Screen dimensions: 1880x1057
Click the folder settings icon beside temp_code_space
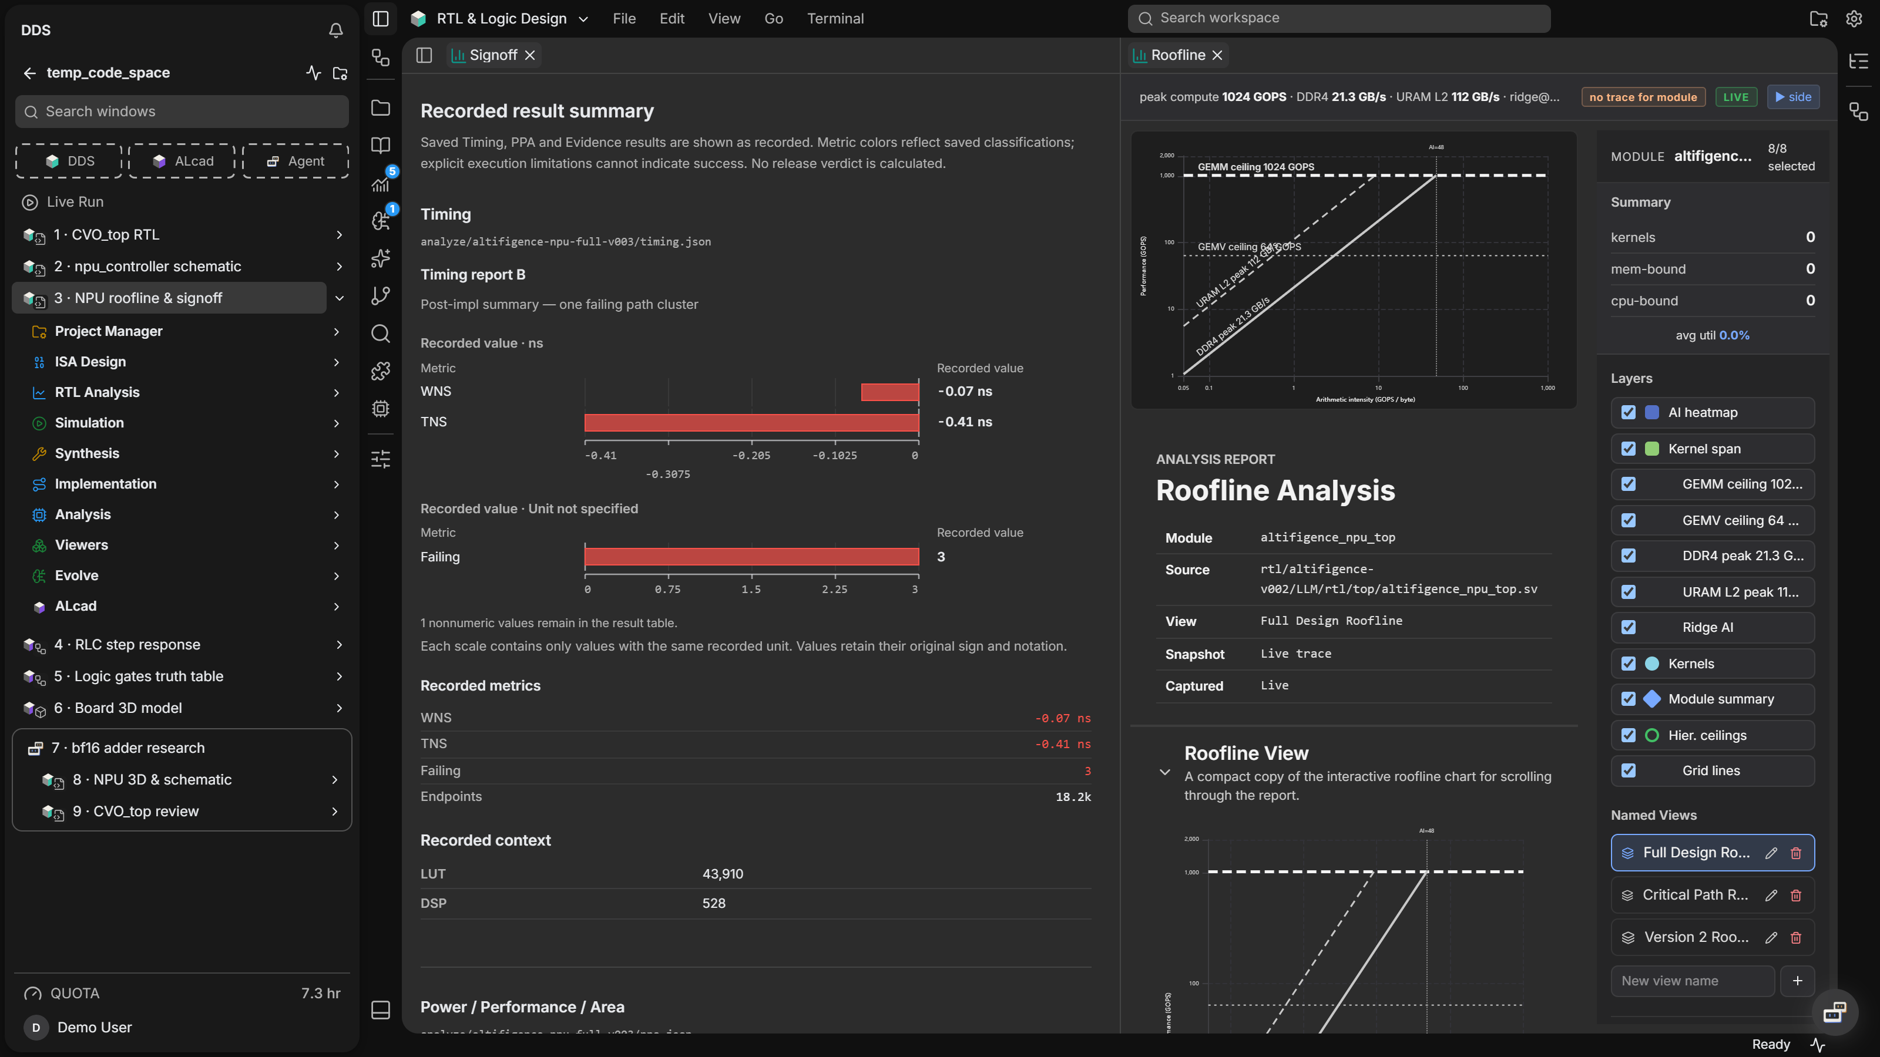tap(340, 73)
